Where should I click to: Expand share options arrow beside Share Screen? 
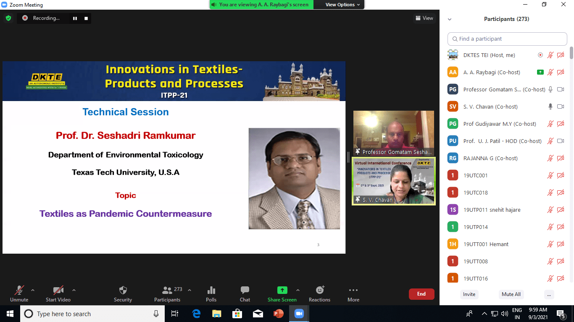pos(298,290)
